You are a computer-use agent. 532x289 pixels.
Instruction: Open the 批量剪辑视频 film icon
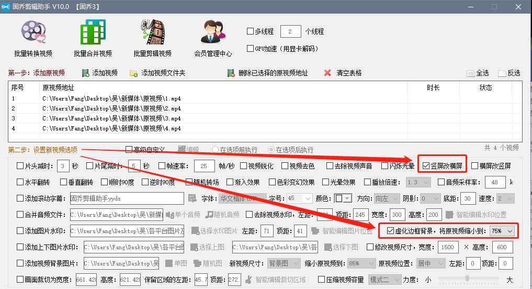152,32
